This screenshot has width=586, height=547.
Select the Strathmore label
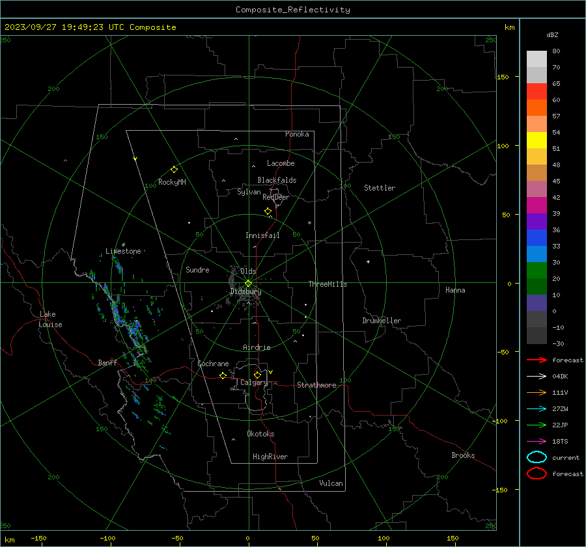coord(316,385)
